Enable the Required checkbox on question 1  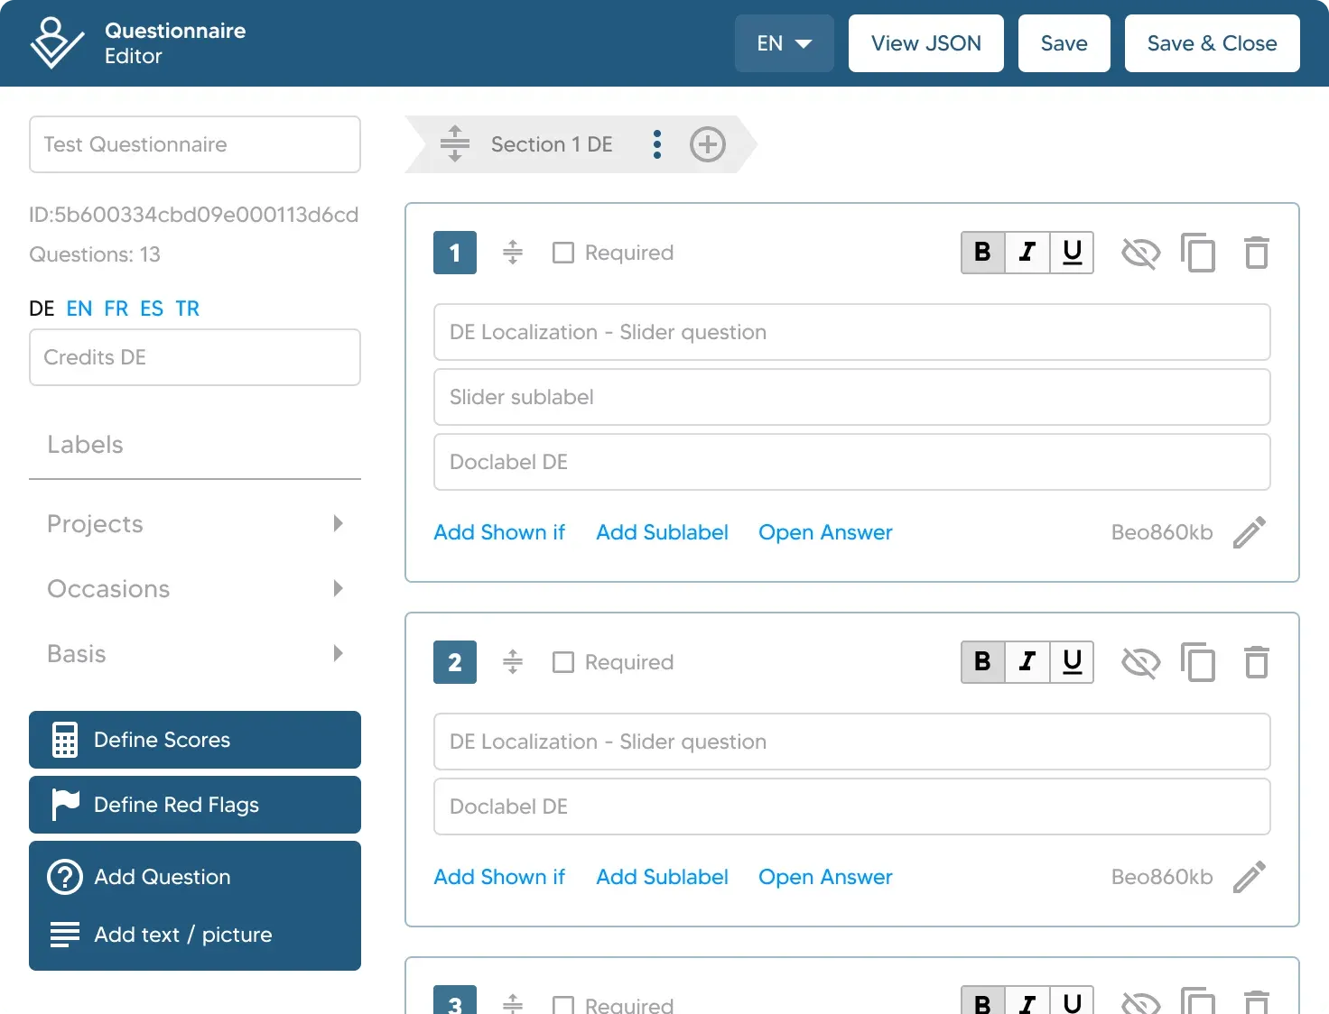562,253
